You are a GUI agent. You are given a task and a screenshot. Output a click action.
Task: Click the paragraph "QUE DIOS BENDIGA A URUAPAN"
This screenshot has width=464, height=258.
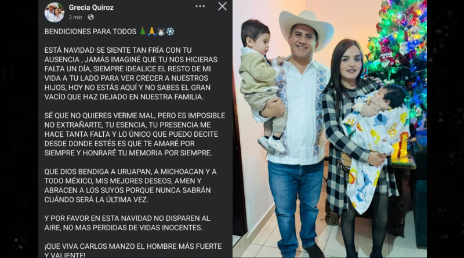tap(130, 186)
